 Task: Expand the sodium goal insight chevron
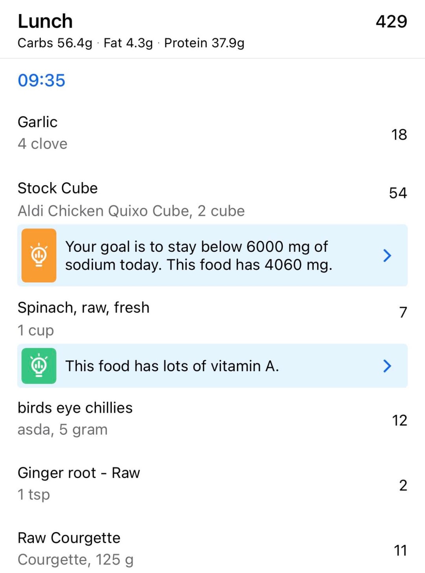click(x=387, y=256)
